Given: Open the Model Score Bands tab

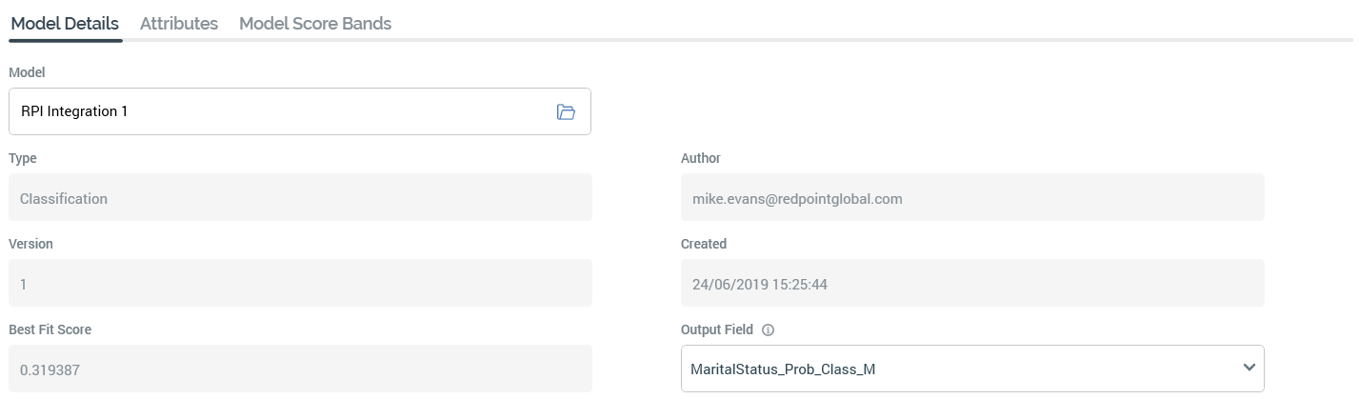Looking at the screenshot, I should click(x=314, y=24).
